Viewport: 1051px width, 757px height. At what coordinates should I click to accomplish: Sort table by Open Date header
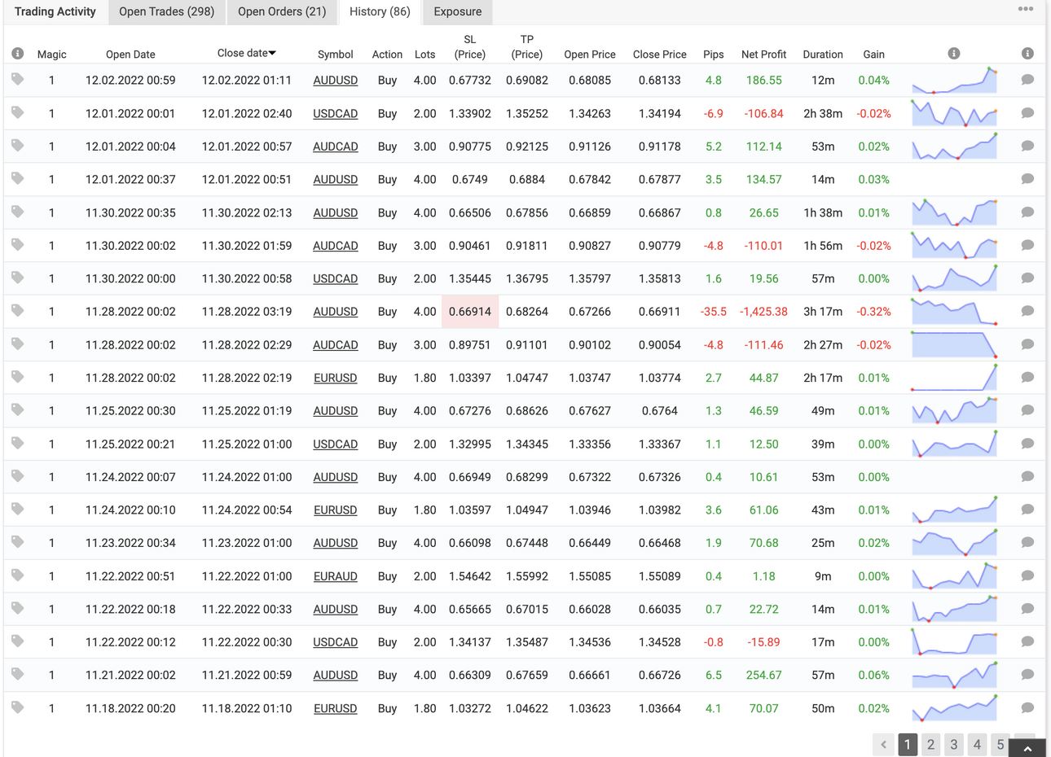tap(130, 55)
